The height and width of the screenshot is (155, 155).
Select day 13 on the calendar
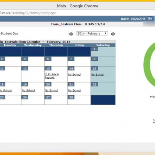point(48,69)
